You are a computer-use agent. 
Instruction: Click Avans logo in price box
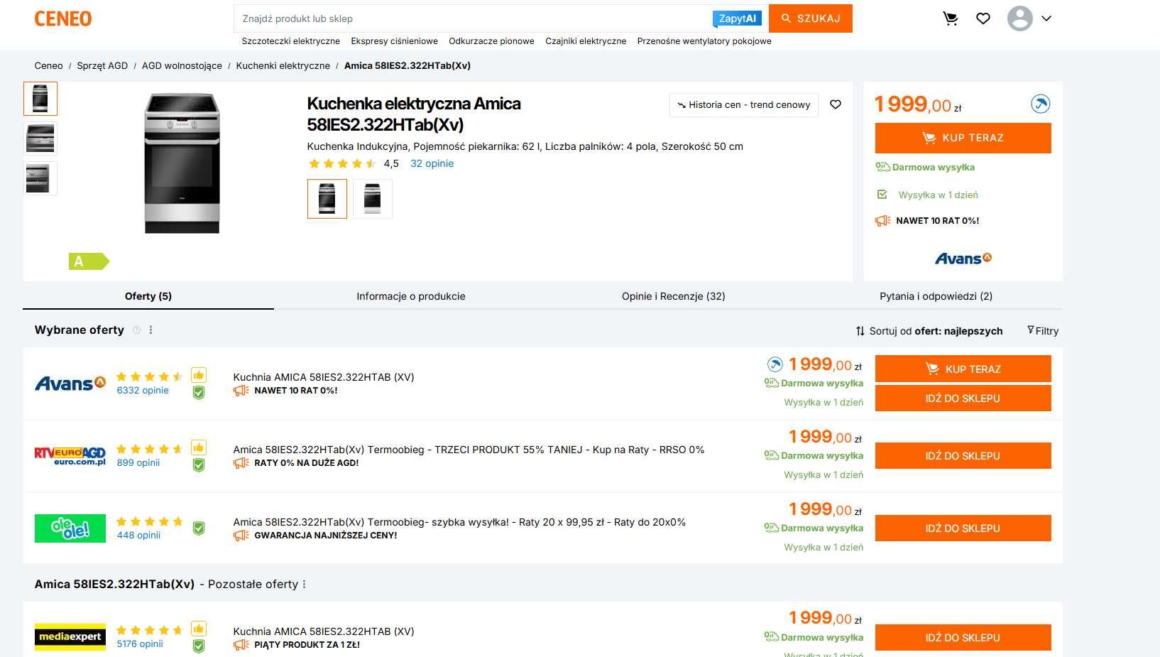(x=963, y=259)
